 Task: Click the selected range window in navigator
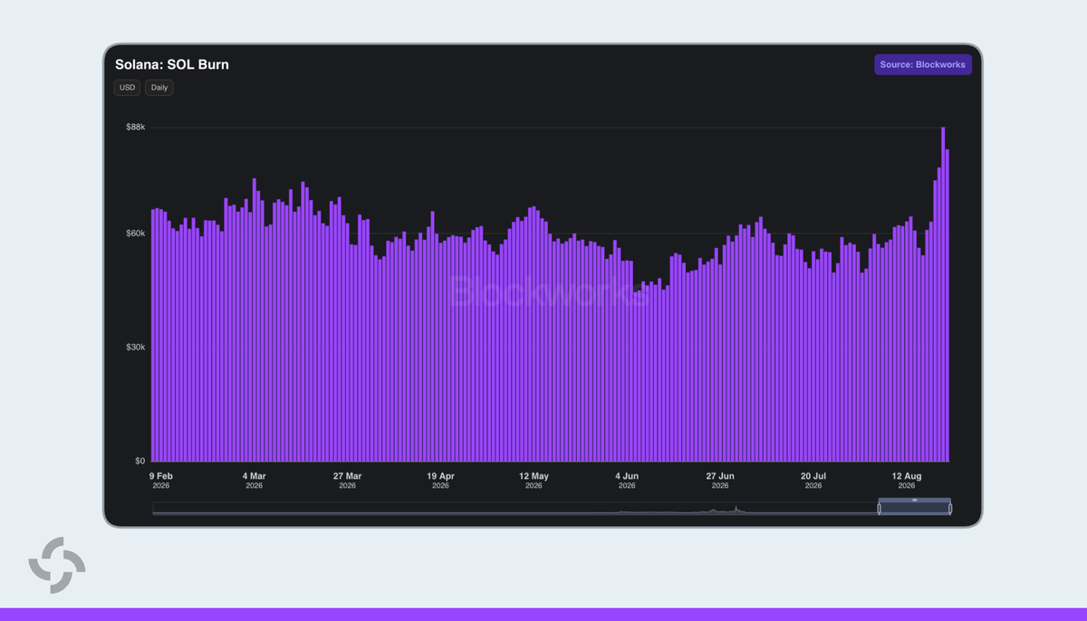pyautogui.click(x=915, y=509)
